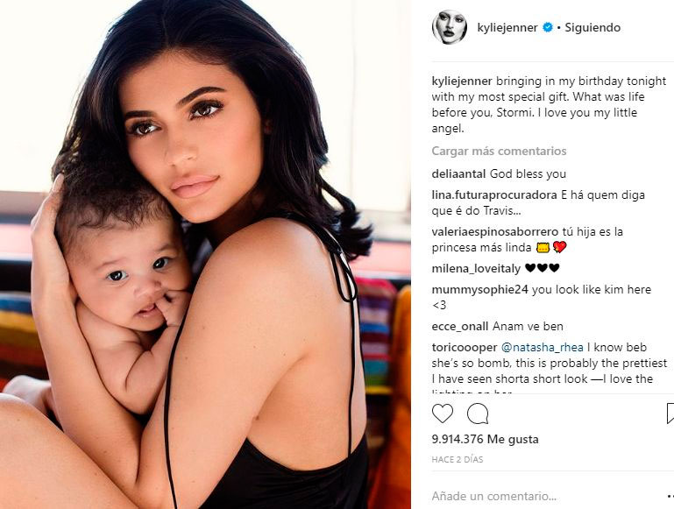Open kyliejenner username in header
This screenshot has height=509, width=674.
point(507,28)
